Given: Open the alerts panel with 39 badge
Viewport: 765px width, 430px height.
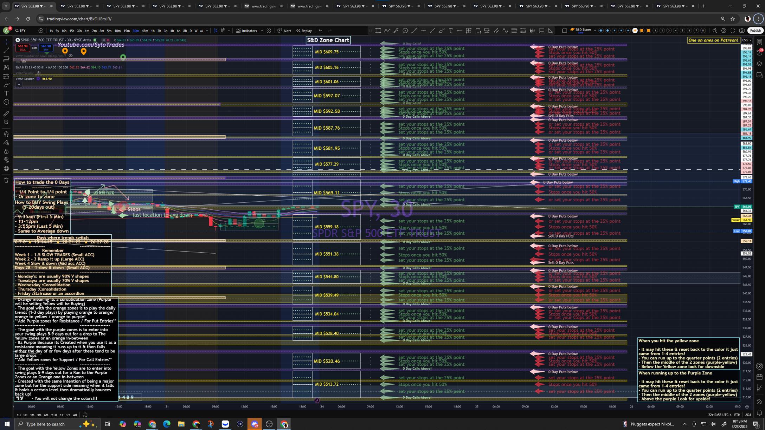Looking at the screenshot, I should (759, 52).
